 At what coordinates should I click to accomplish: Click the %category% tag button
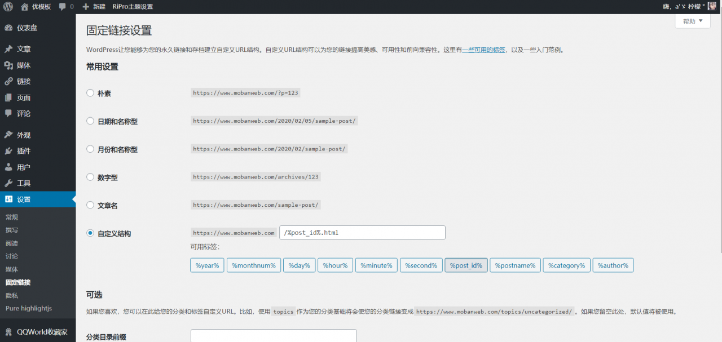pyautogui.click(x=566, y=265)
